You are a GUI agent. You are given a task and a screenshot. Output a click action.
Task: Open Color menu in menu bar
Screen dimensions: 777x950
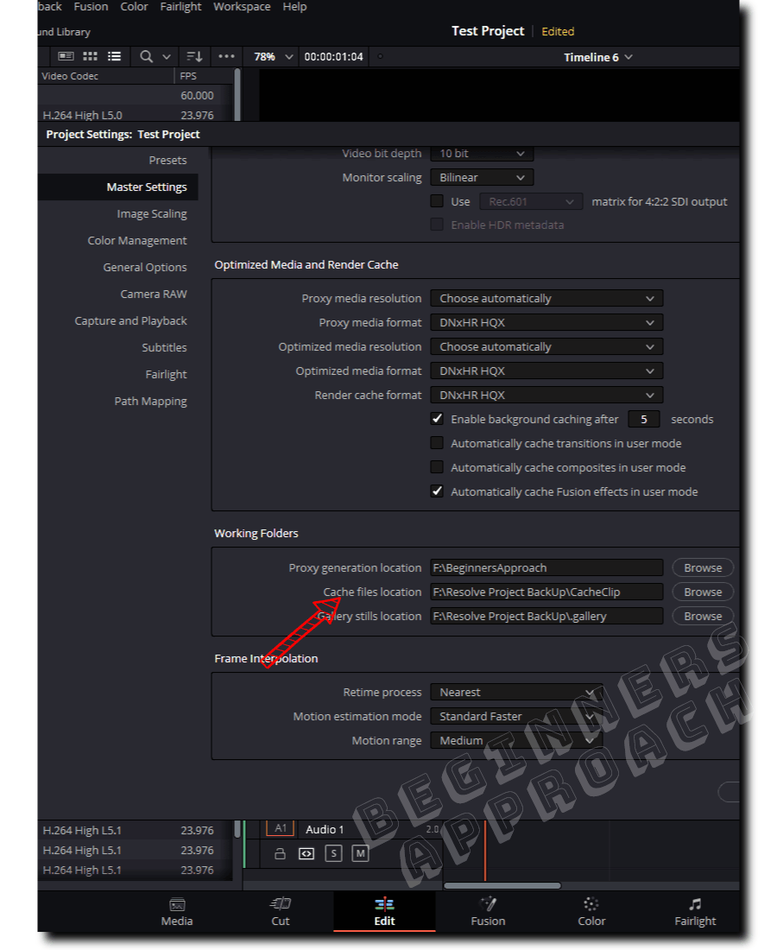tap(134, 7)
